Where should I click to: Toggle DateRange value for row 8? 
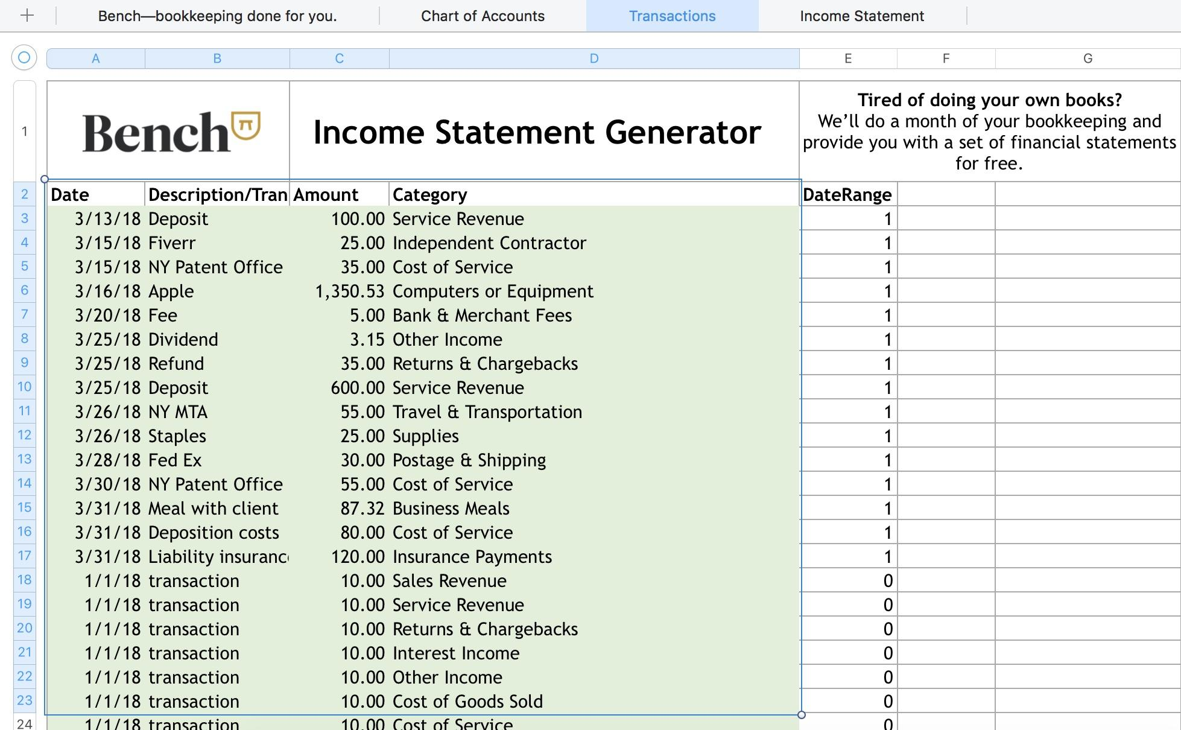(848, 339)
